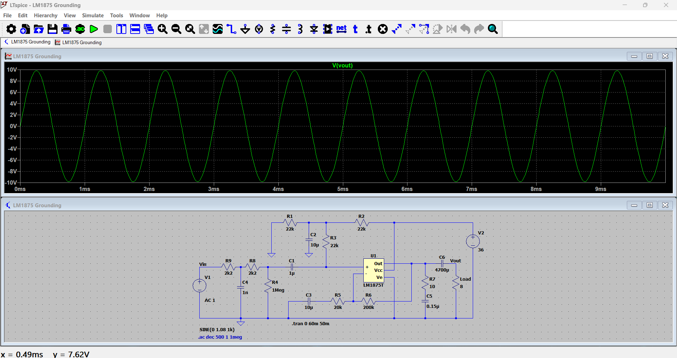677x358 pixels.
Task: Select the V2 voltage source symbol
Action: (473, 241)
